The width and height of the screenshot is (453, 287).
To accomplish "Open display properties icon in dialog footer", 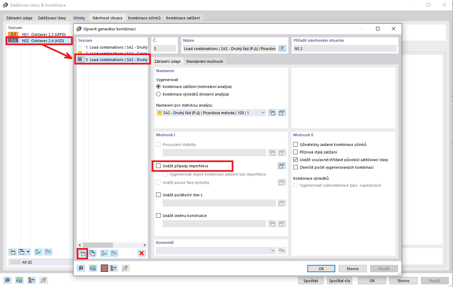I will tap(114, 268).
